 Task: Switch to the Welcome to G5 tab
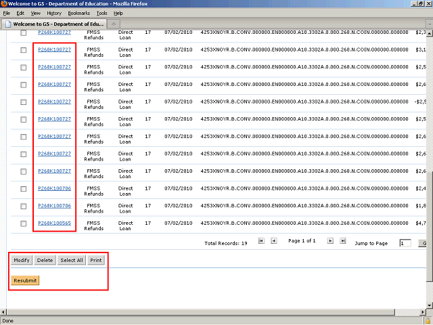coord(54,24)
